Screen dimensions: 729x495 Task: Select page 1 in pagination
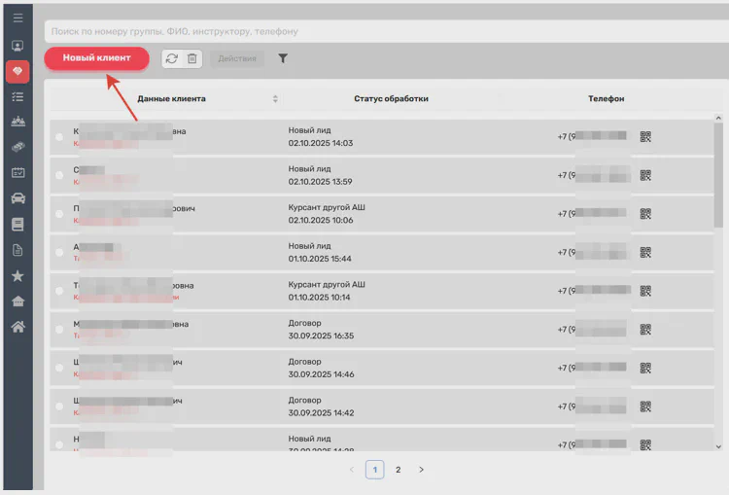[374, 470]
